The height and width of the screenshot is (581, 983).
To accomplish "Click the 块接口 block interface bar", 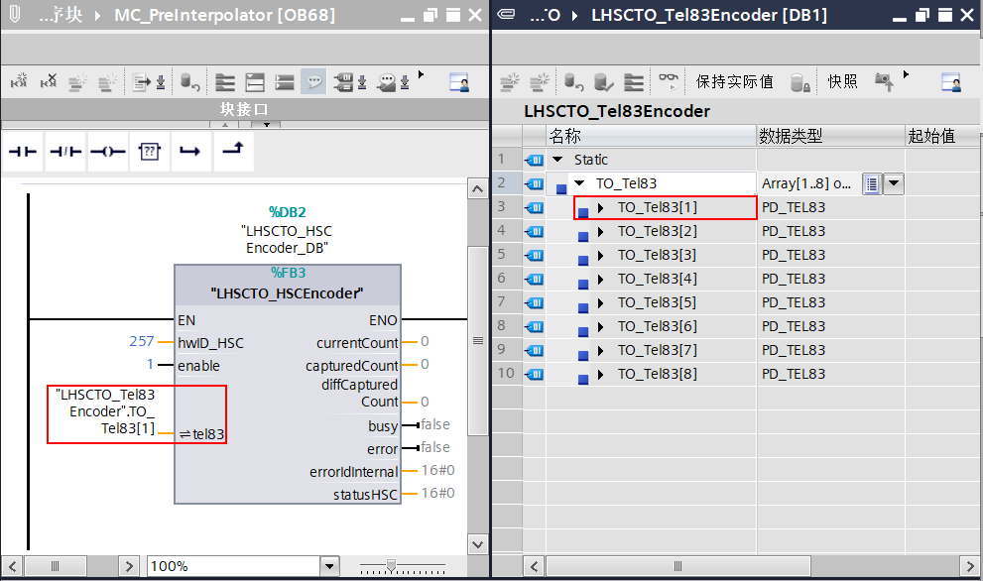I will coord(244,109).
